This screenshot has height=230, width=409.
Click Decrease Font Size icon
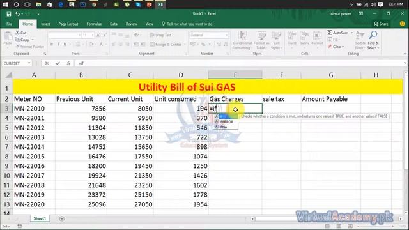(105, 35)
